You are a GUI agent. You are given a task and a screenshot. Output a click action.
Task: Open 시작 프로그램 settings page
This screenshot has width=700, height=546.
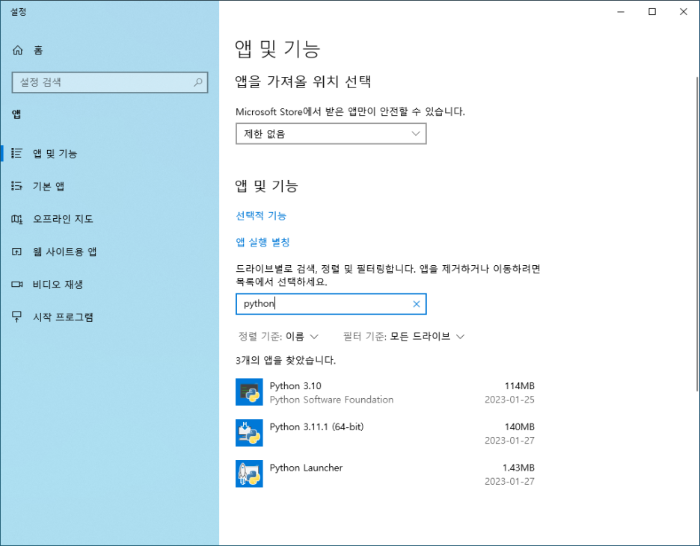pos(109,317)
